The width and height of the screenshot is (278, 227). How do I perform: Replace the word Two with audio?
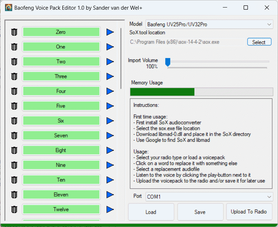click(61, 62)
